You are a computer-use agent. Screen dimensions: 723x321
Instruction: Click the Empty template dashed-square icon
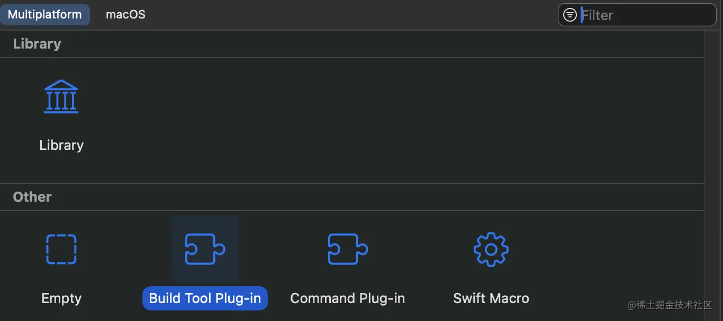(61, 249)
